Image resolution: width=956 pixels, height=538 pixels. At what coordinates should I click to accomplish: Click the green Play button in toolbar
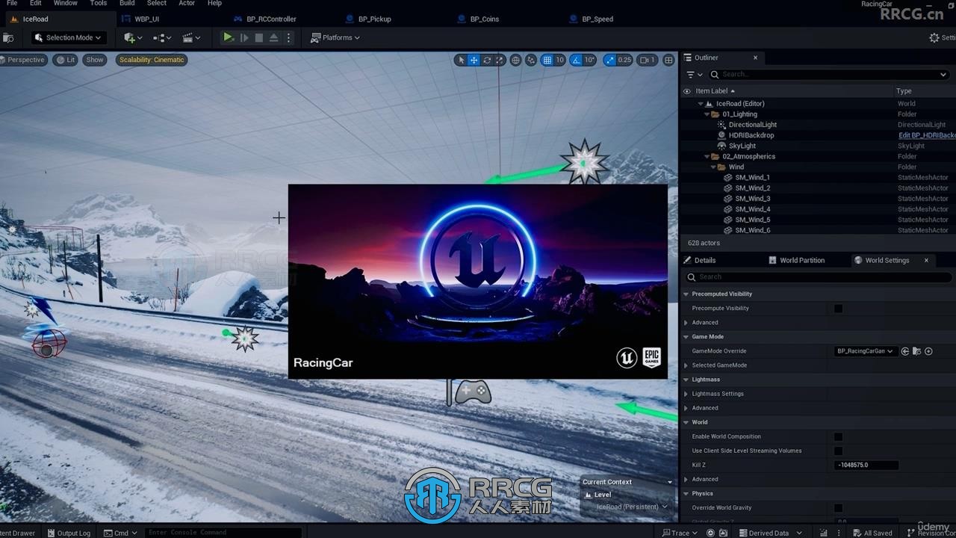coord(229,37)
